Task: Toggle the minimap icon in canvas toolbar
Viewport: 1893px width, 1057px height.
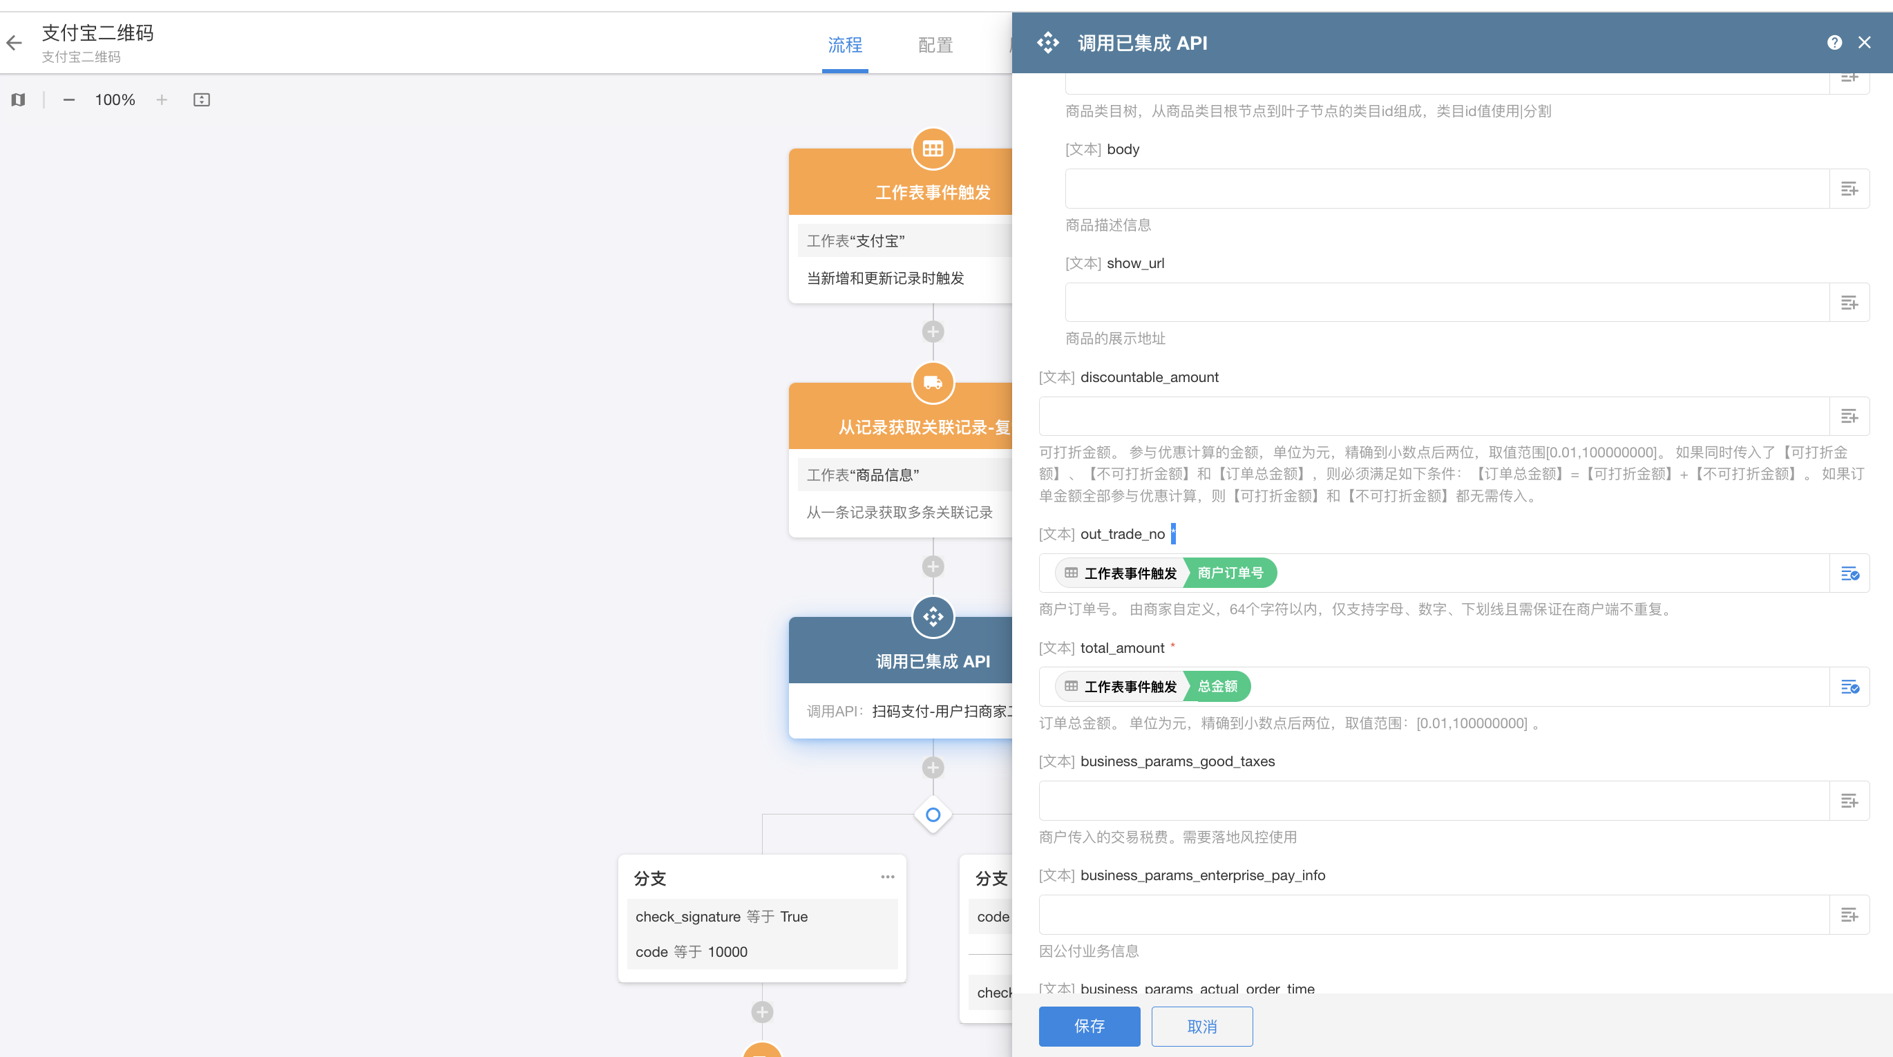Action: (19, 100)
